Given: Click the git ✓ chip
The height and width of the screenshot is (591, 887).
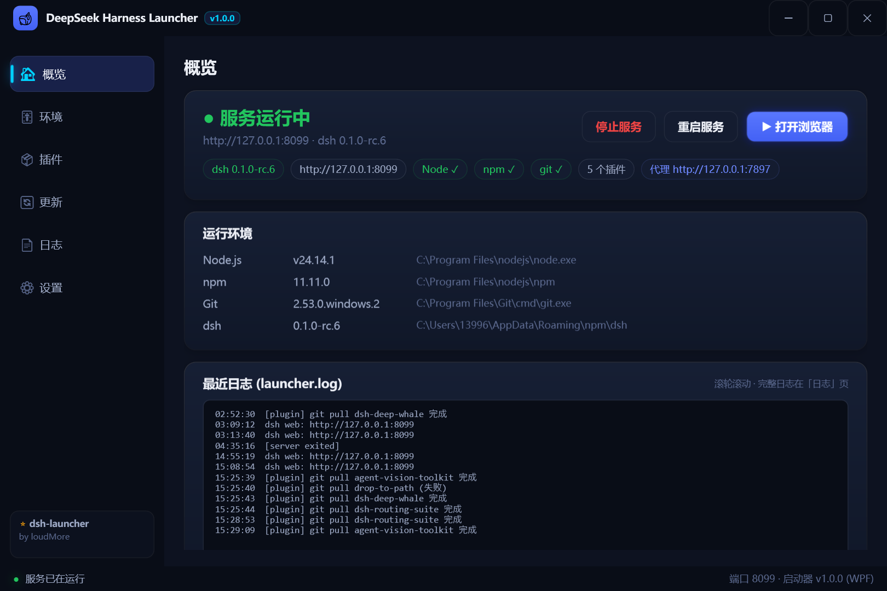Looking at the screenshot, I should pos(551,169).
